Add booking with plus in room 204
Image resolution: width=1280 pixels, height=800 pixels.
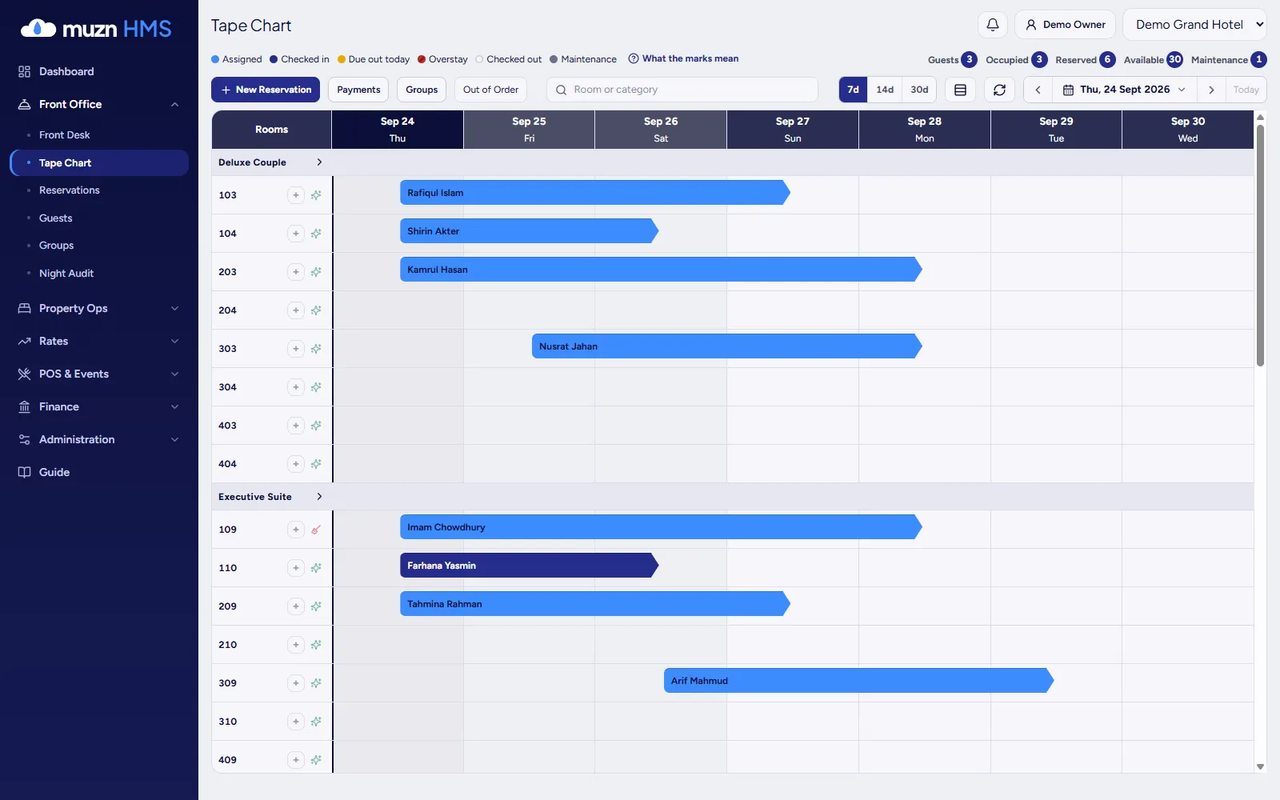tap(296, 310)
